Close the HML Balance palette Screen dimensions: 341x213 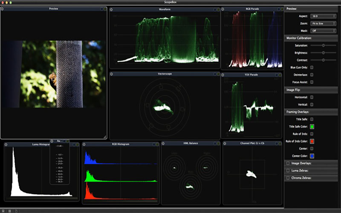(163, 144)
